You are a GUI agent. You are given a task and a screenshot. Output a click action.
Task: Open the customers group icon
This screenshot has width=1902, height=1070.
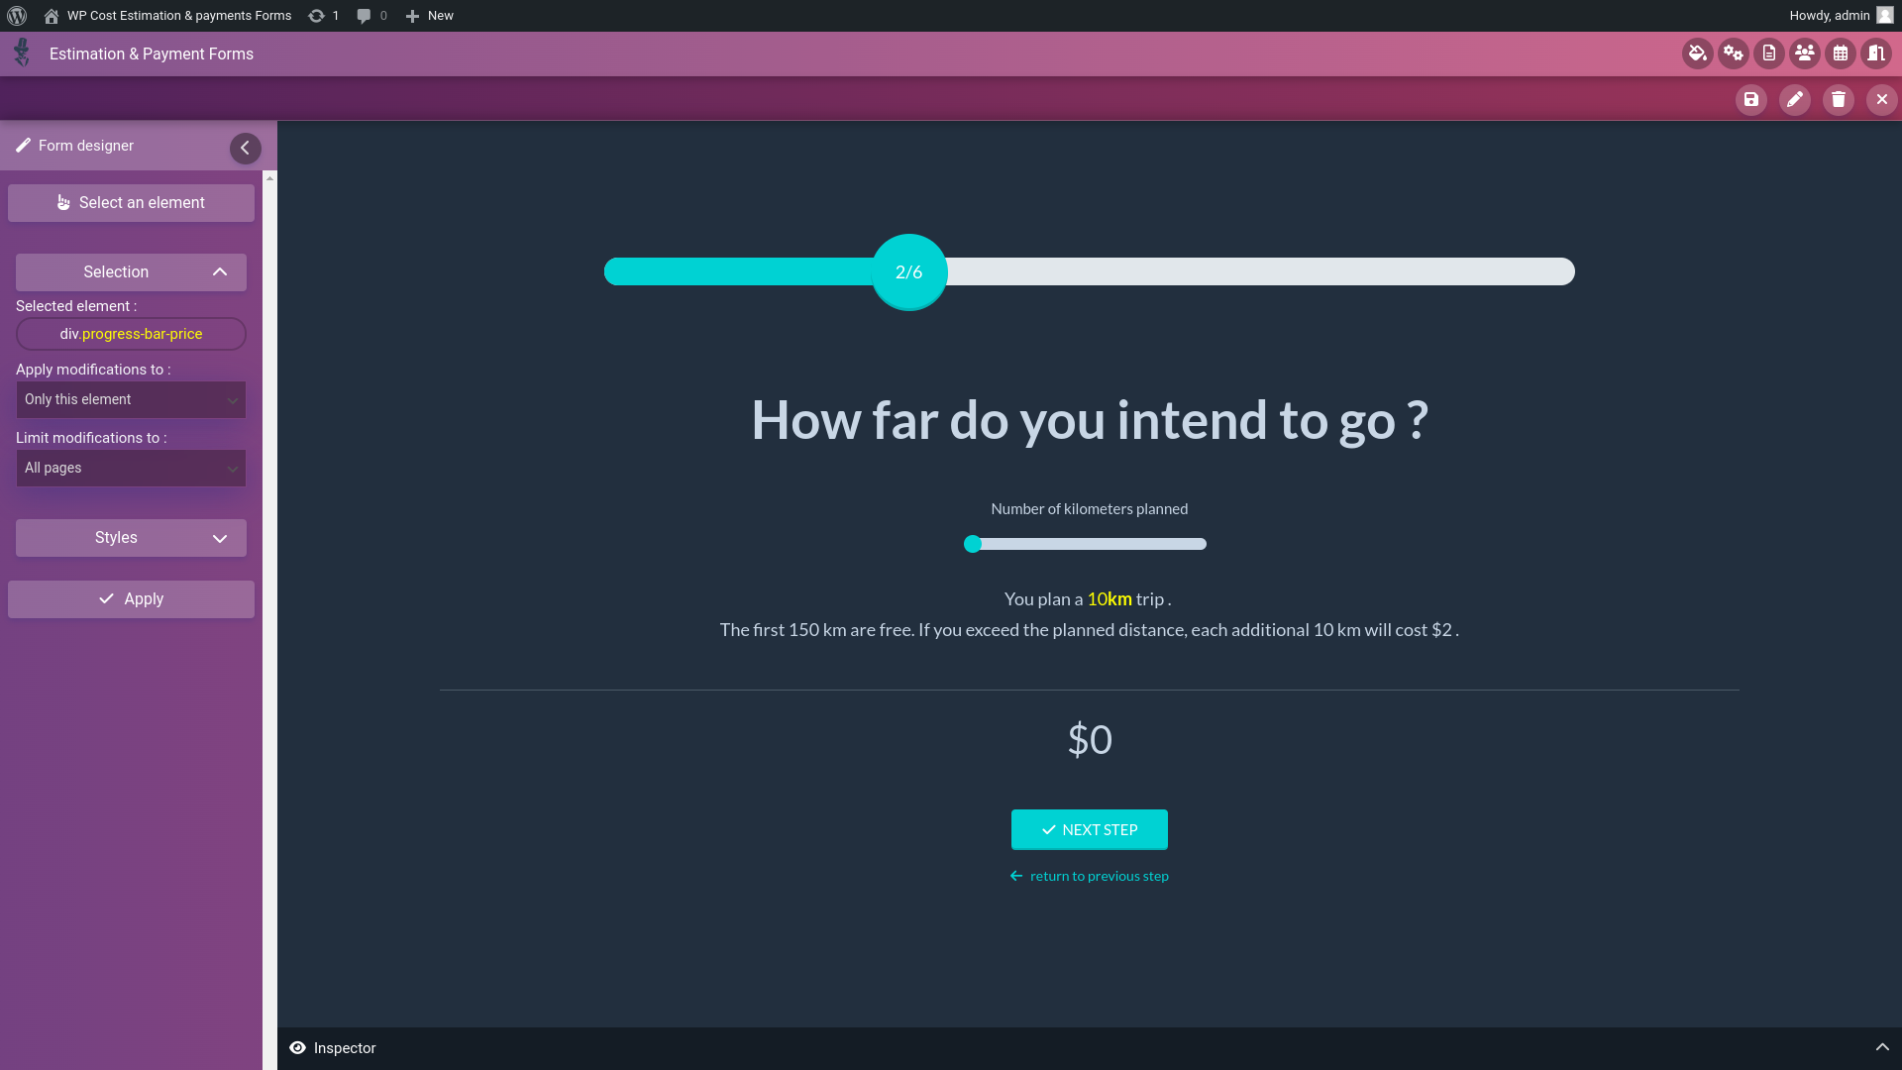[1804, 53]
